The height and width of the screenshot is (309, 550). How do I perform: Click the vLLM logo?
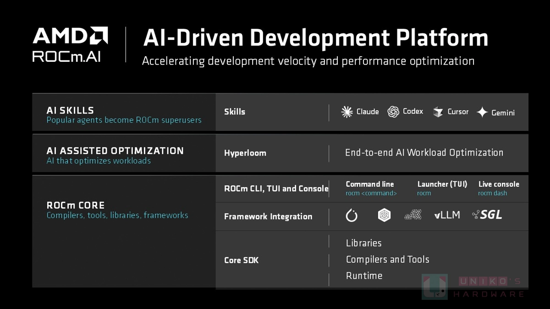447,215
